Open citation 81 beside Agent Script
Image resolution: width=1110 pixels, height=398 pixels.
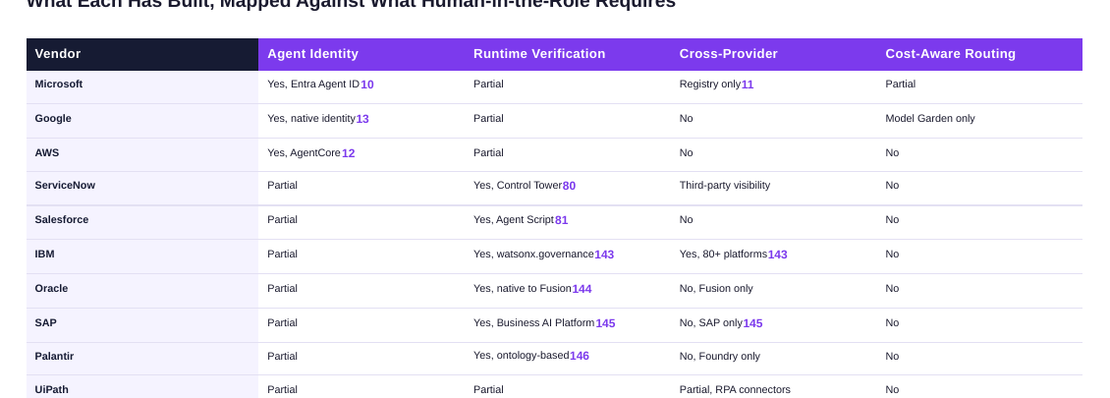[561, 220]
